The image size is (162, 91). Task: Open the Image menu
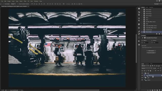click(9, 1)
